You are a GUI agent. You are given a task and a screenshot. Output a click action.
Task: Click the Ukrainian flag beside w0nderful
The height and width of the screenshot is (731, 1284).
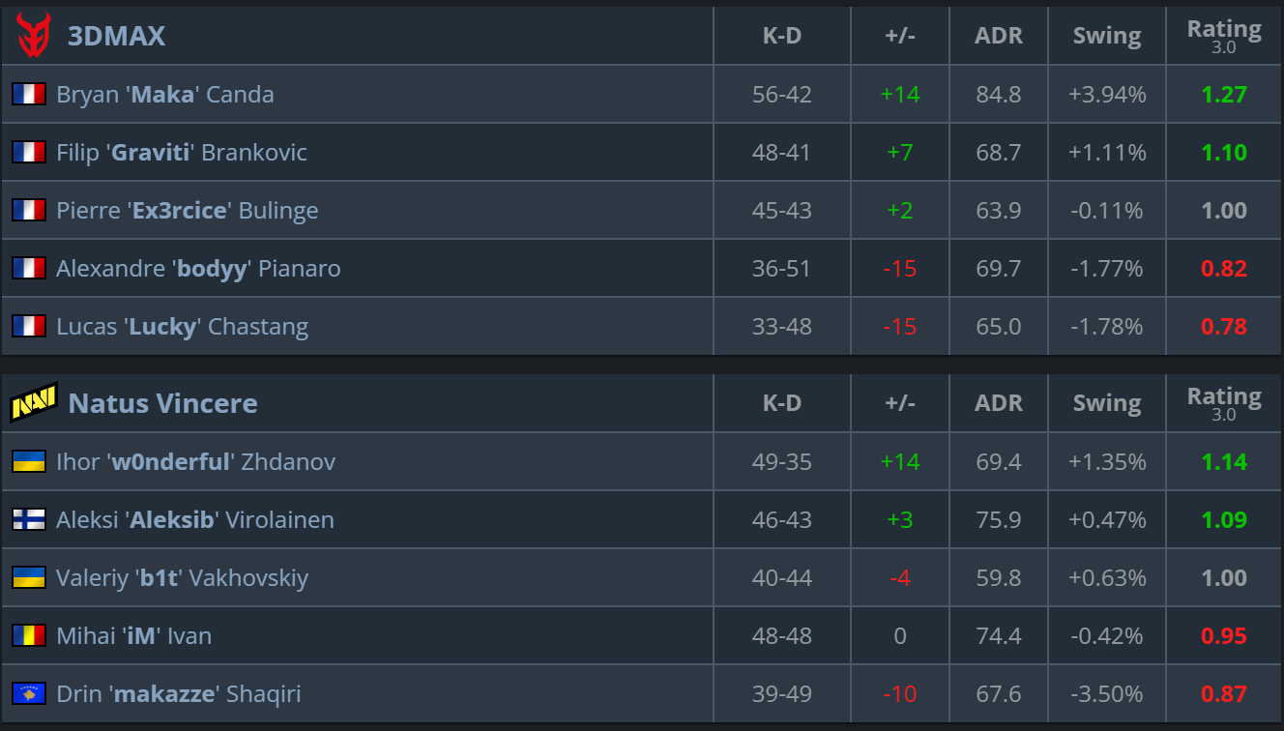[x=29, y=461]
